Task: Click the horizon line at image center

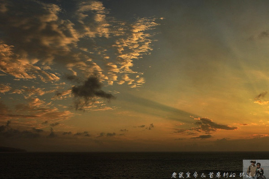Action: (x=134, y=152)
